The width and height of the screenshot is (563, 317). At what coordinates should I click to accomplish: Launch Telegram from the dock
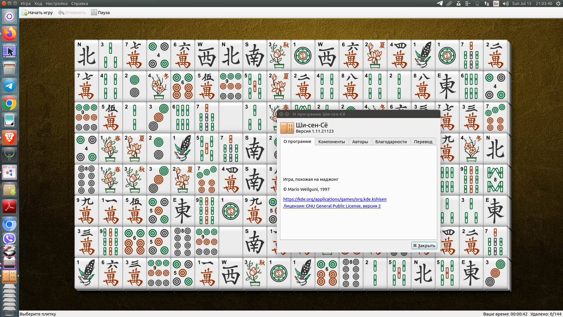9,86
